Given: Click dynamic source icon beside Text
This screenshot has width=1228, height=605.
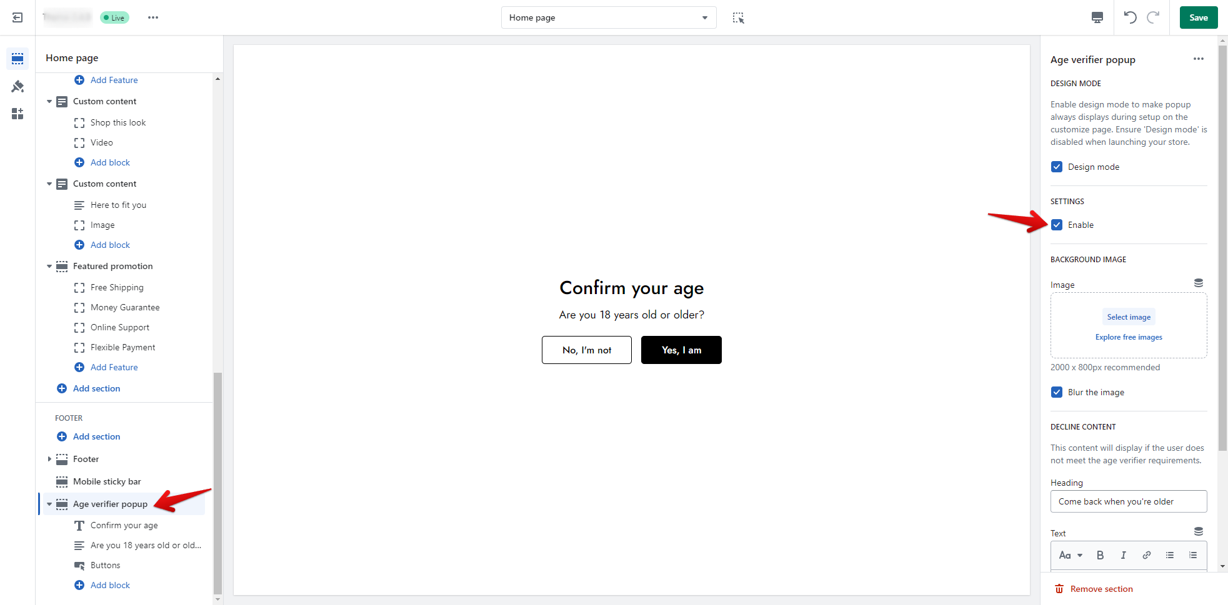Looking at the screenshot, I should [x=1198, y=531].
